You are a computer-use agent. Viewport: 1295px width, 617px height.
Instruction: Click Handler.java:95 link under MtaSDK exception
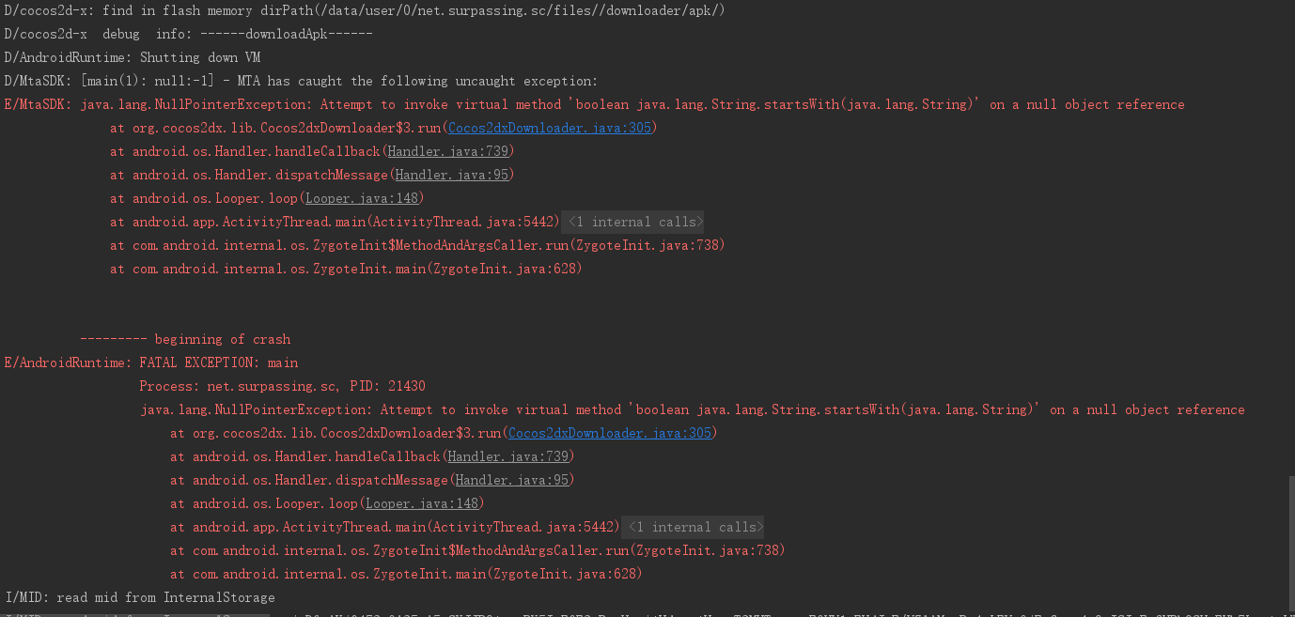(453, 175)
